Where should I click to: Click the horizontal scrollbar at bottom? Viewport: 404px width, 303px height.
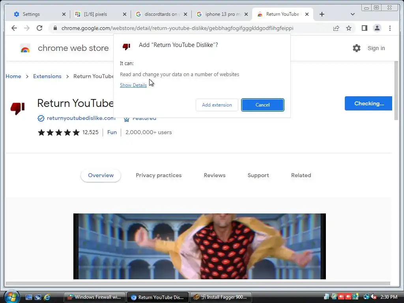[x=198, y=284]
